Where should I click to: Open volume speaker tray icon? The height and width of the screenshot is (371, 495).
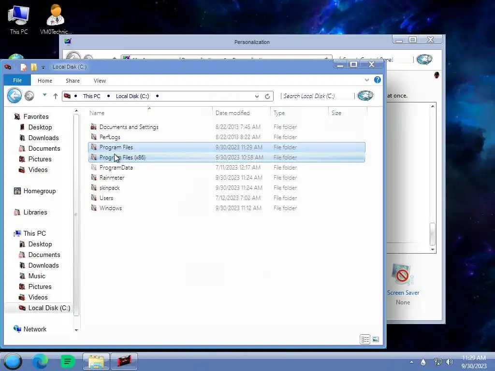click(x=449, y=362)
